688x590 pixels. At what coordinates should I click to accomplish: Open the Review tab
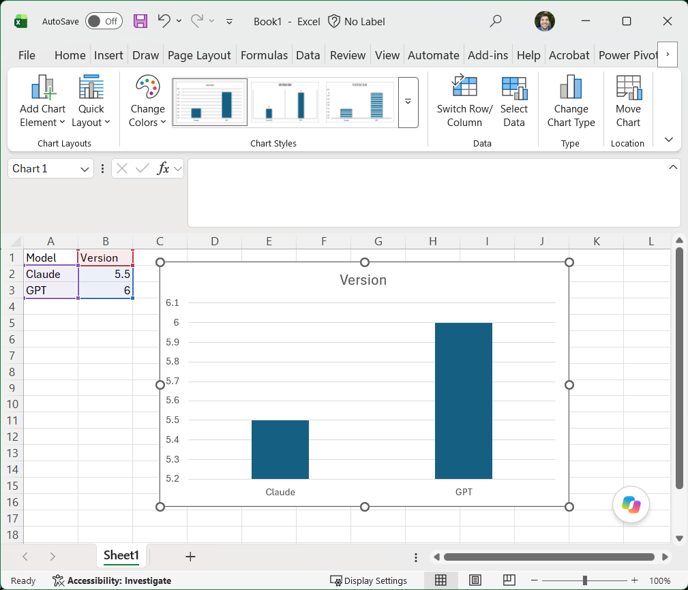click(348, 55)
